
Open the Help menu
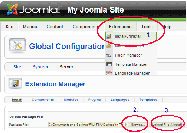click(x=167, y=27)
